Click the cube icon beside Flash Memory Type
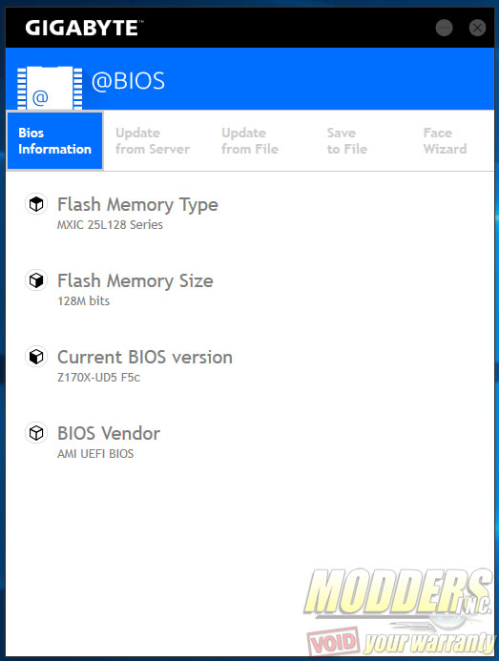Image resolution: width=499 pixels, height=661 pixels. tap(36, 204)
